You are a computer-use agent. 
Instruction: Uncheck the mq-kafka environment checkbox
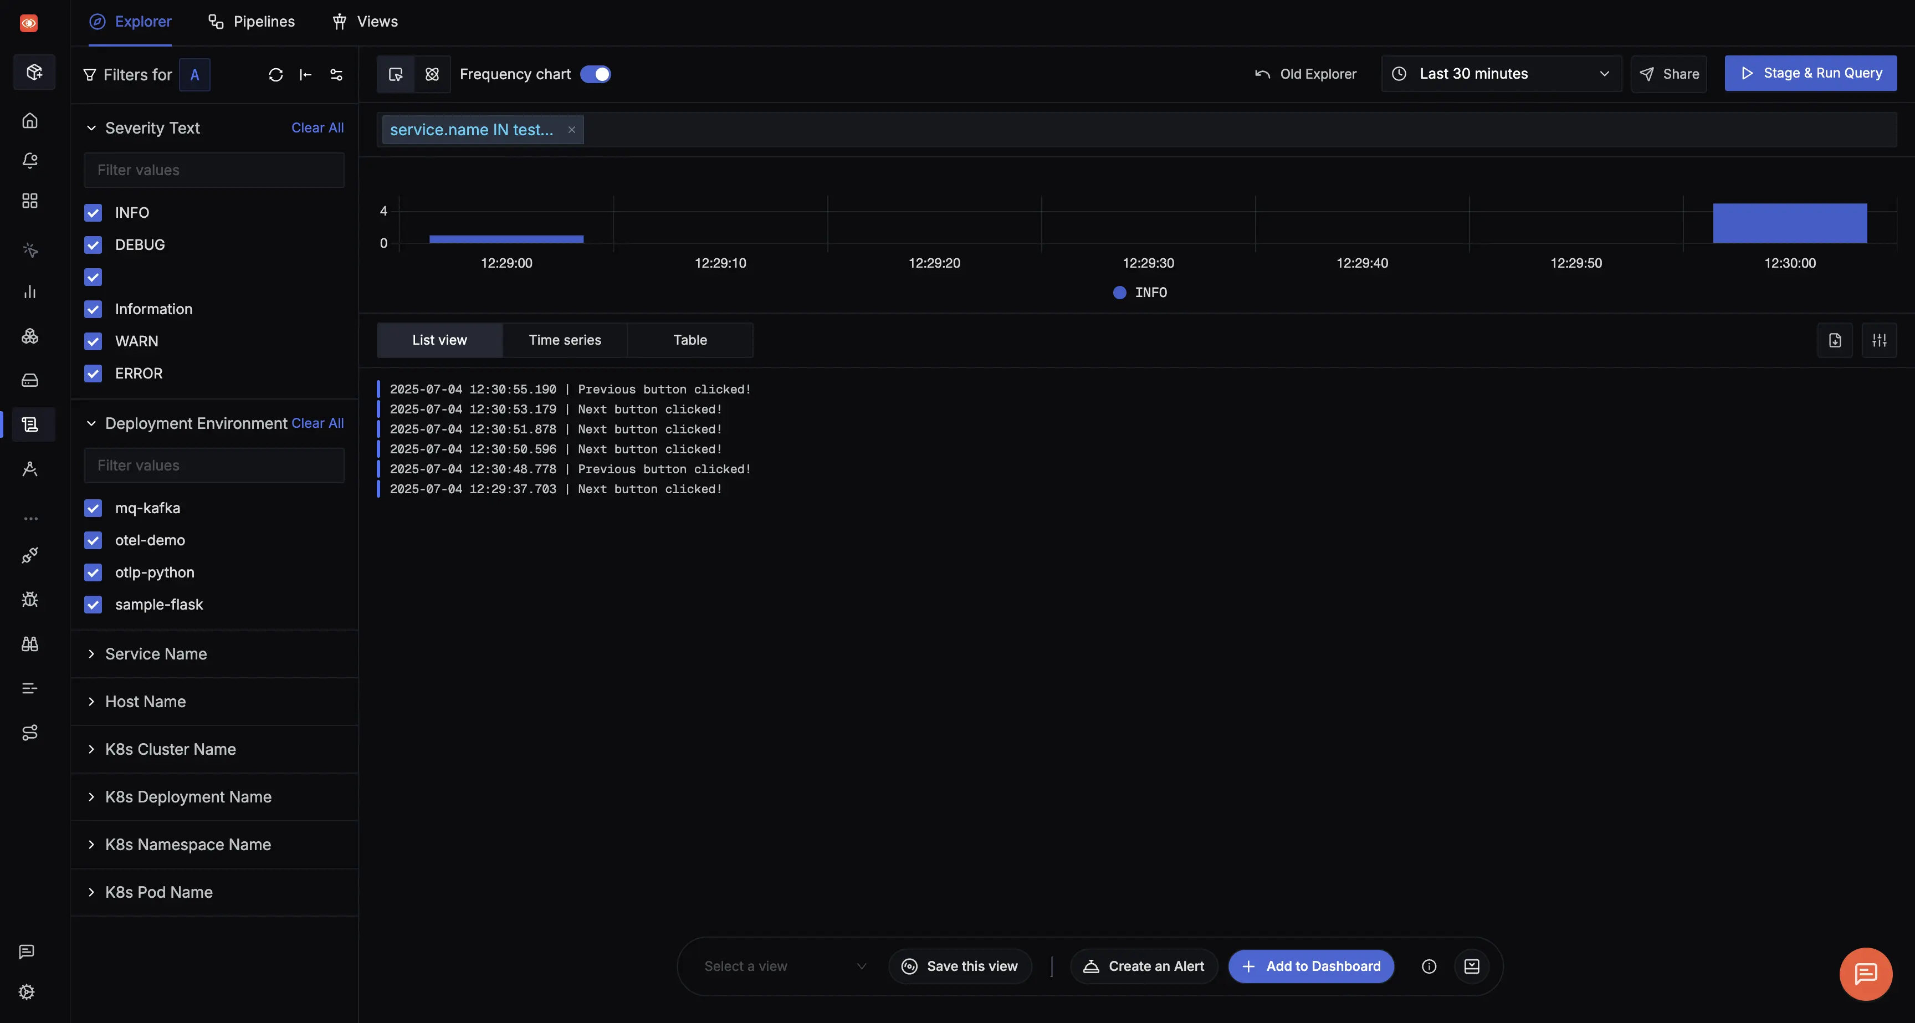[x=93, y=508]
